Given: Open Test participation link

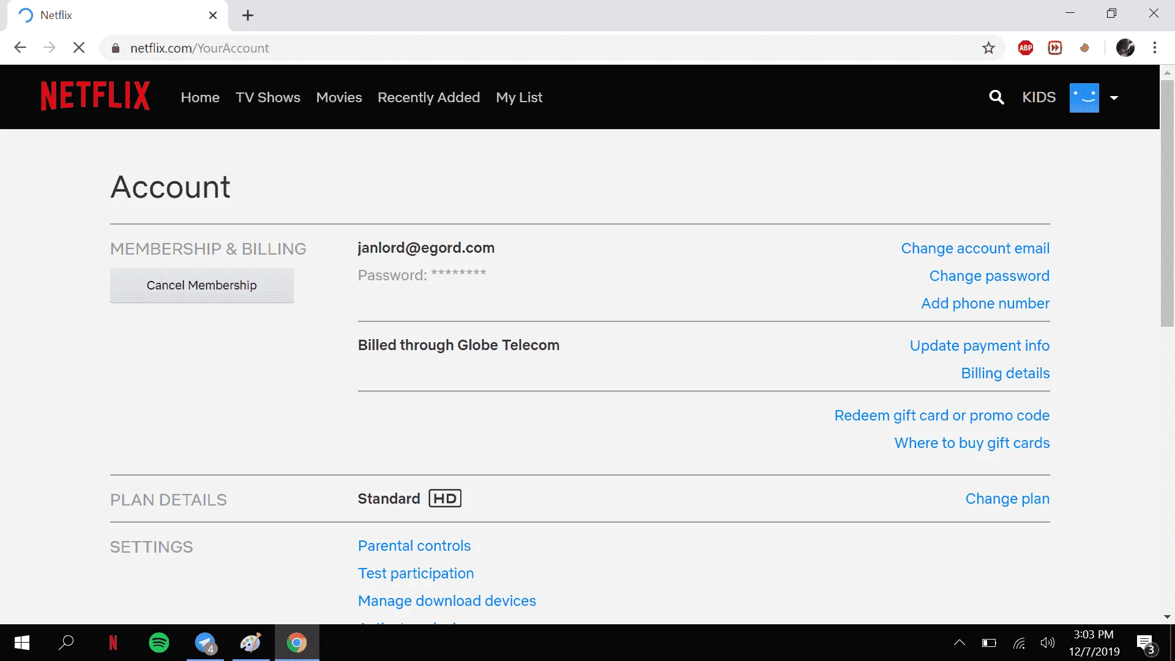Looking at the screenshot, I should click(x=416, y=573).
